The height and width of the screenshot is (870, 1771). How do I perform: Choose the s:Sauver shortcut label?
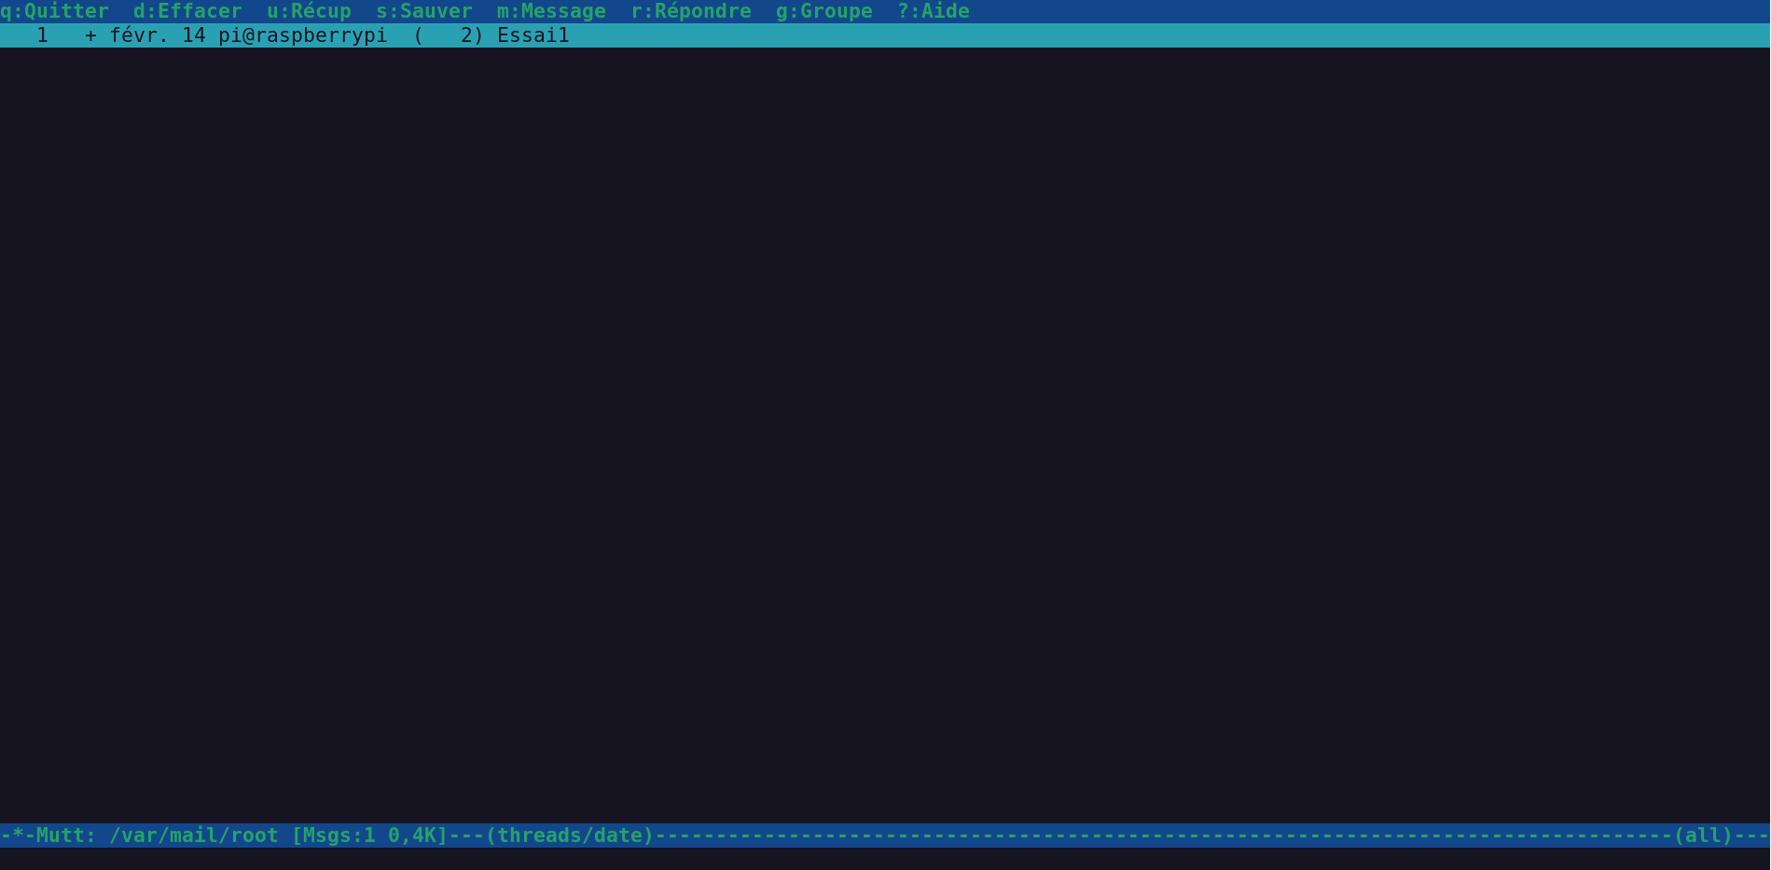coord(424,11)
